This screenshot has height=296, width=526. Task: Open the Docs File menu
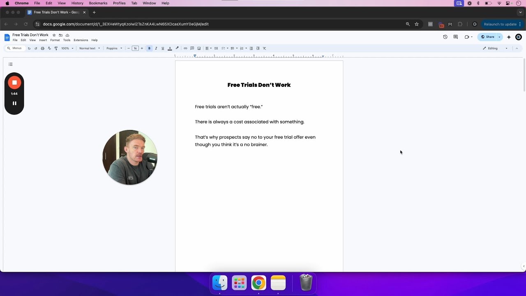pos(15,40)
